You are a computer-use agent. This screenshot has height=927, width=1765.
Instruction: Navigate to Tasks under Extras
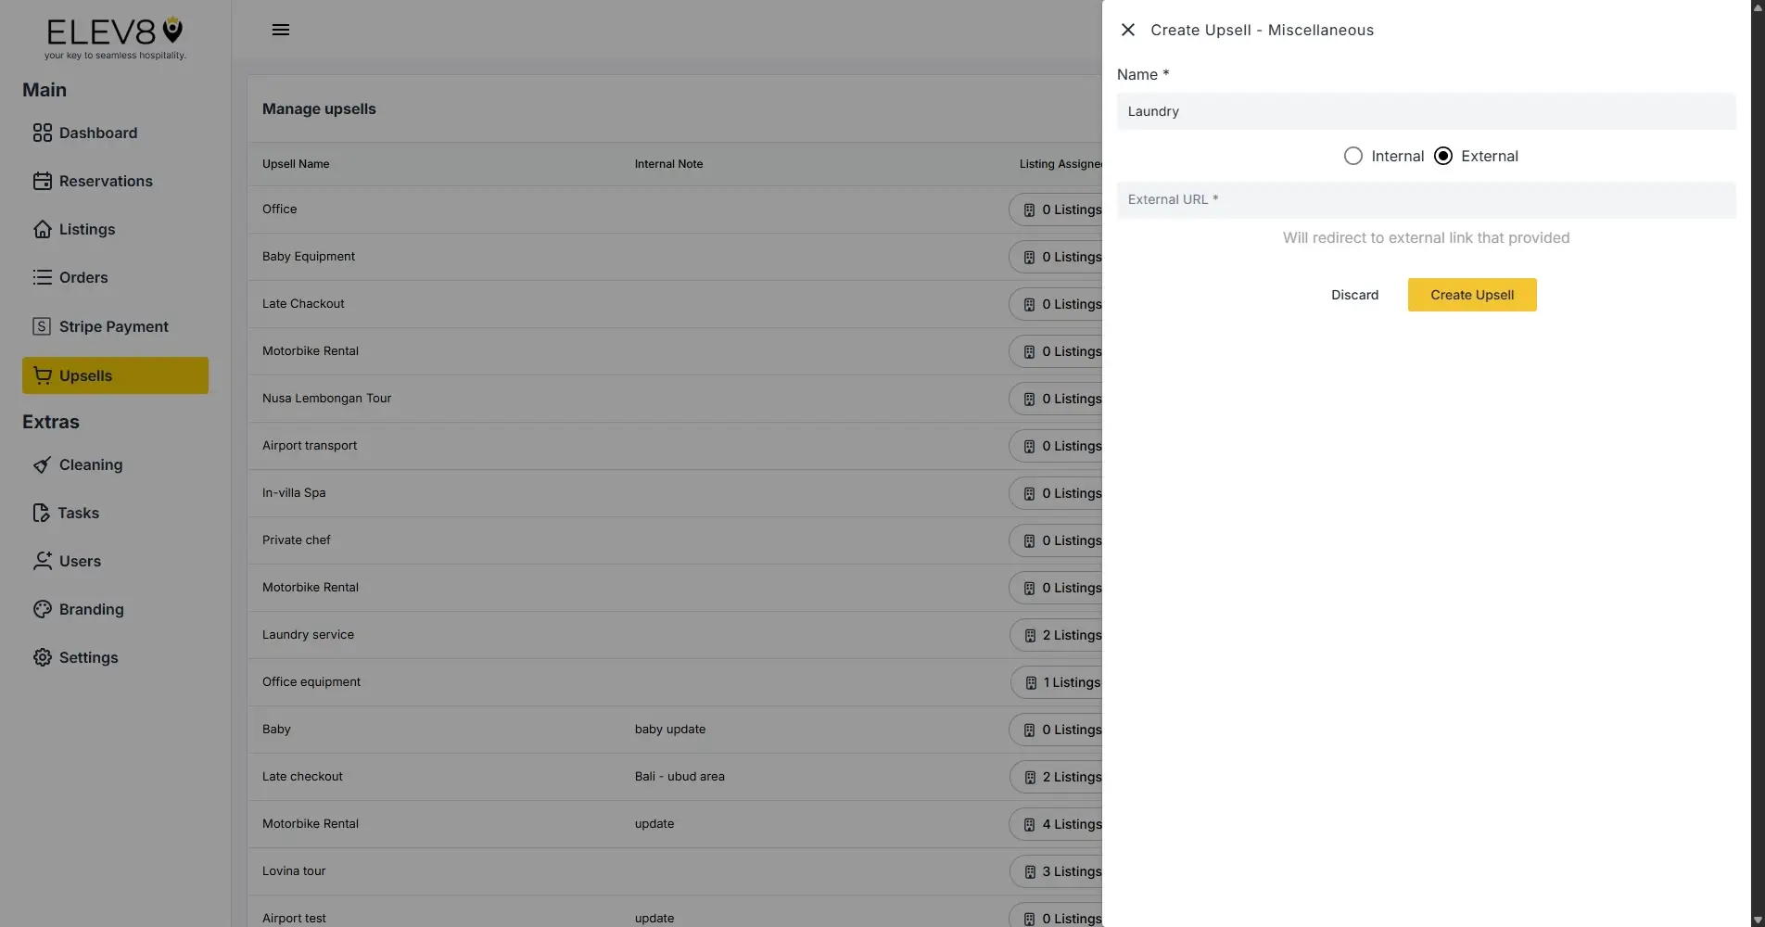coord(43,513)
